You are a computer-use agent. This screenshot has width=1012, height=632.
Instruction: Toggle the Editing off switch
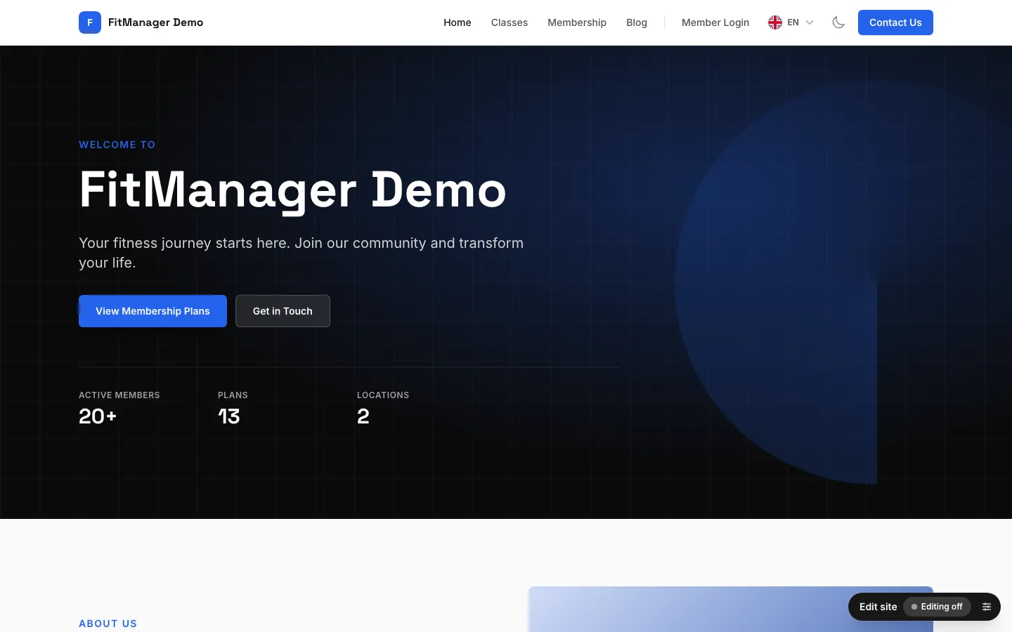[937, 607]
